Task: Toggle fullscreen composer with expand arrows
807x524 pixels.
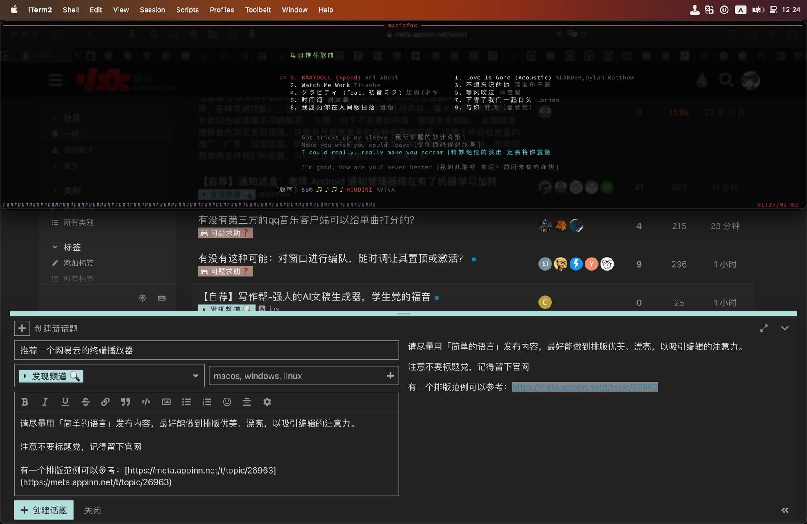Action: point(764,328)
